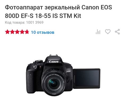Click the flip-out LCD screen in the photo

pos(87,78)
